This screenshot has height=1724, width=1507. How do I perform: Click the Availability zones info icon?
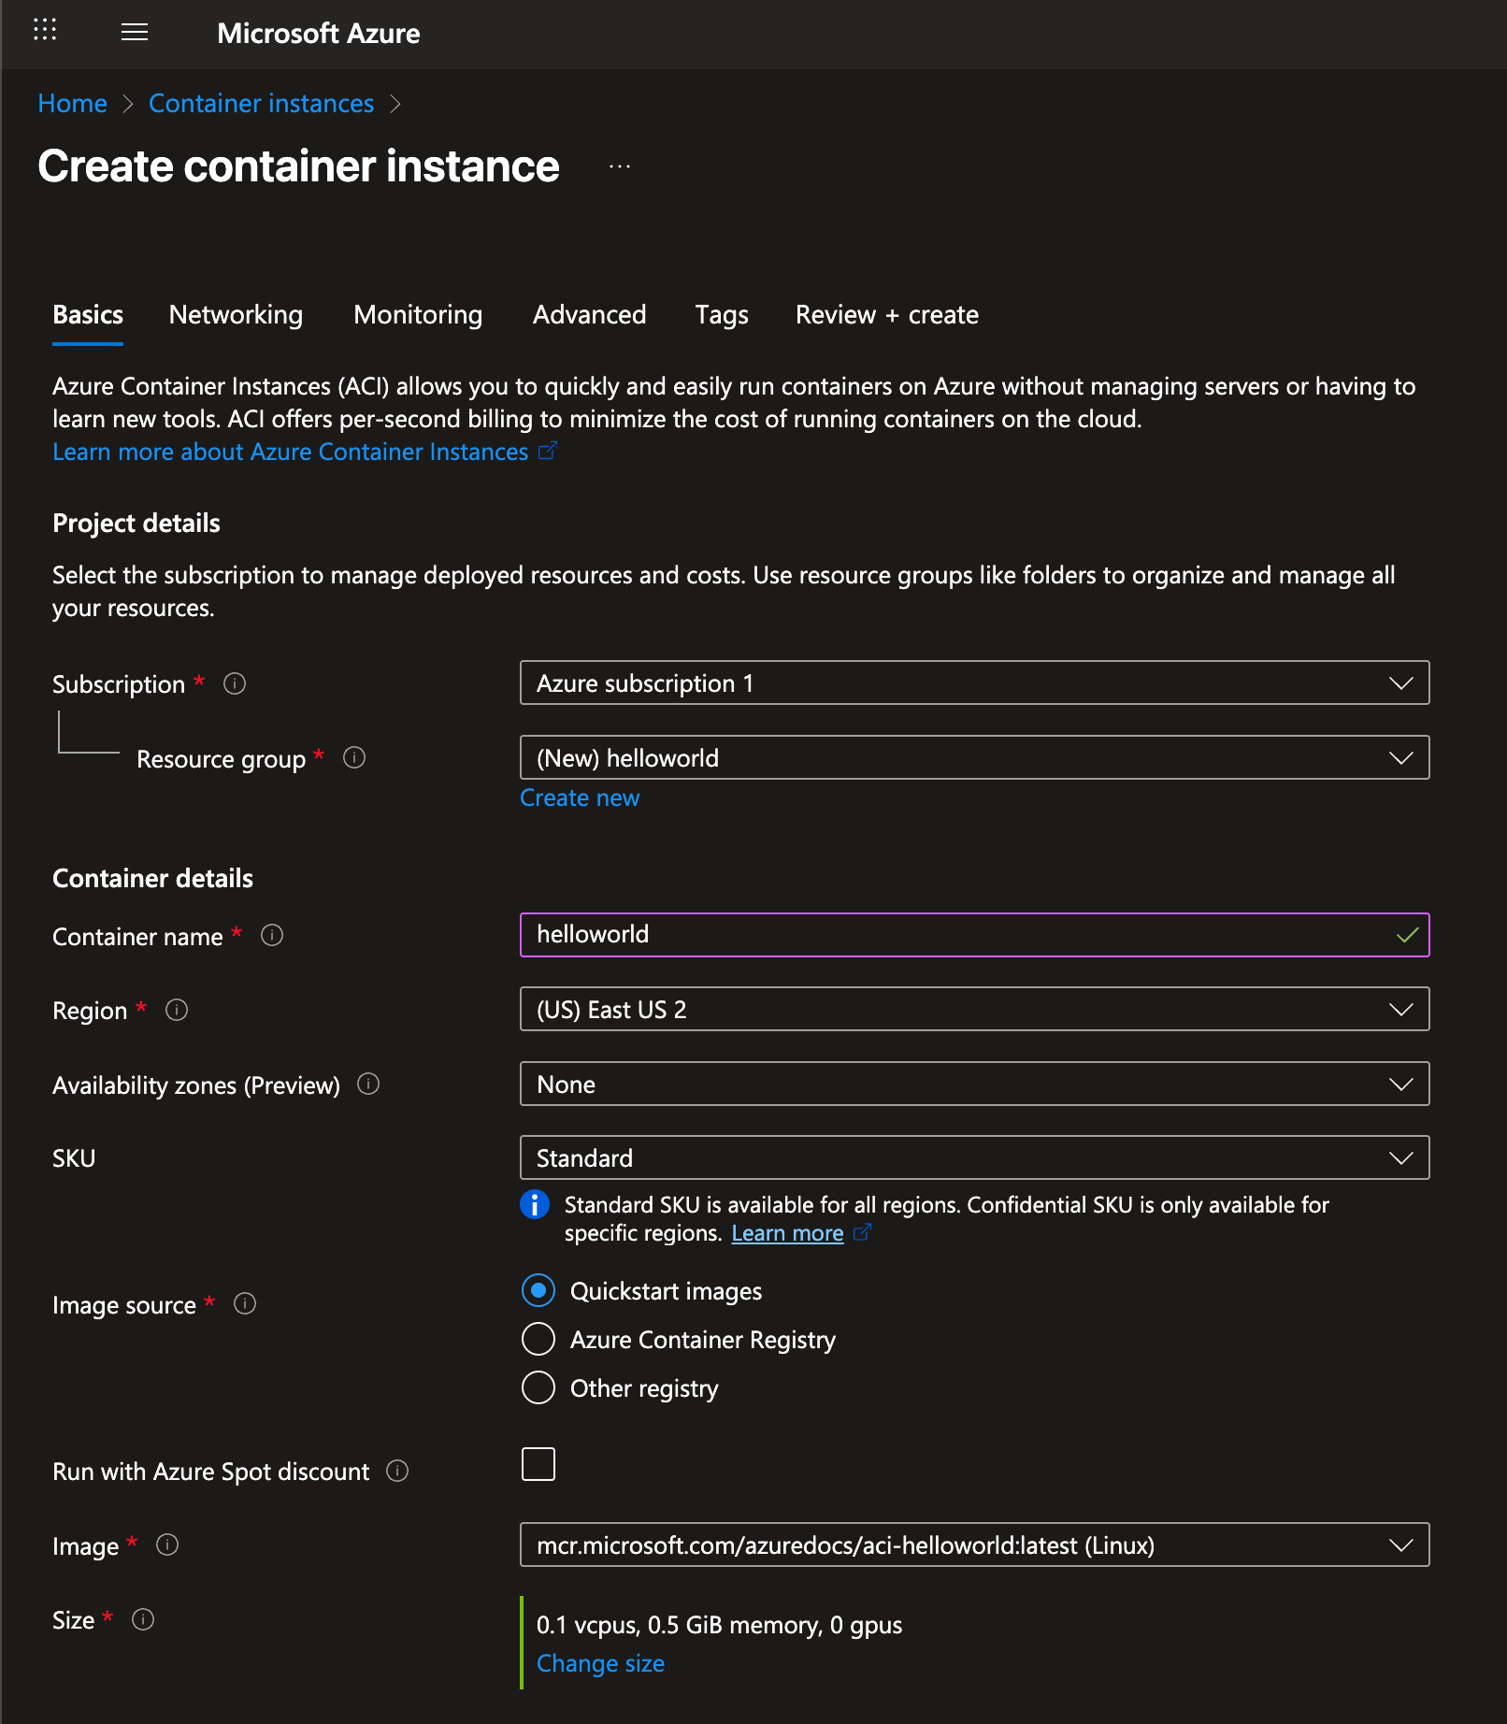click(x=368, y=1084)
